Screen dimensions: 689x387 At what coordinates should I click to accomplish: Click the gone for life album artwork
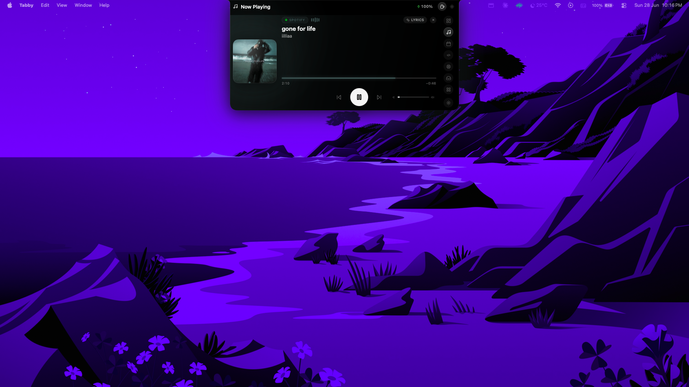[255, 61]
